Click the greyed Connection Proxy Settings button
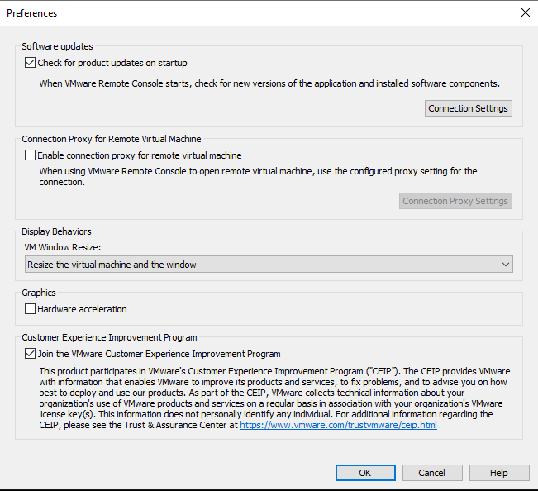 click(455, 201)
